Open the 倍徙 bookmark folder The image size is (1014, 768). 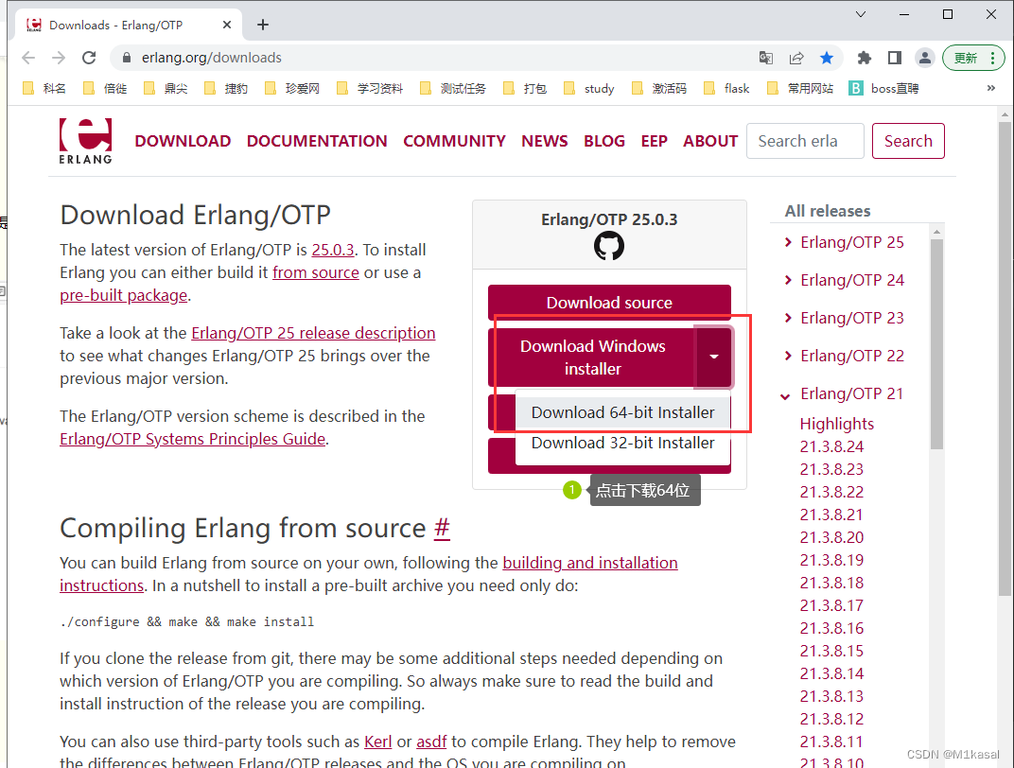coord(105,88)
